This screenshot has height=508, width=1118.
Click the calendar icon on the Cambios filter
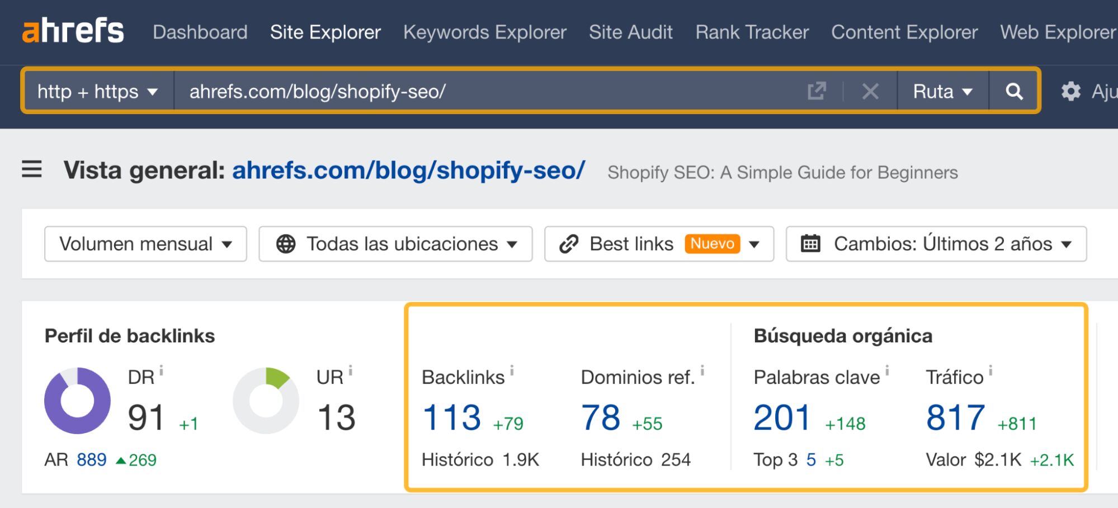click(810, 244)
